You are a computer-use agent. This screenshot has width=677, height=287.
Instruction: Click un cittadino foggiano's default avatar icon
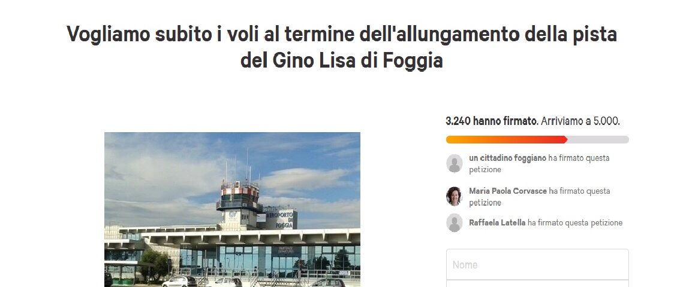[x=454, y=163]
